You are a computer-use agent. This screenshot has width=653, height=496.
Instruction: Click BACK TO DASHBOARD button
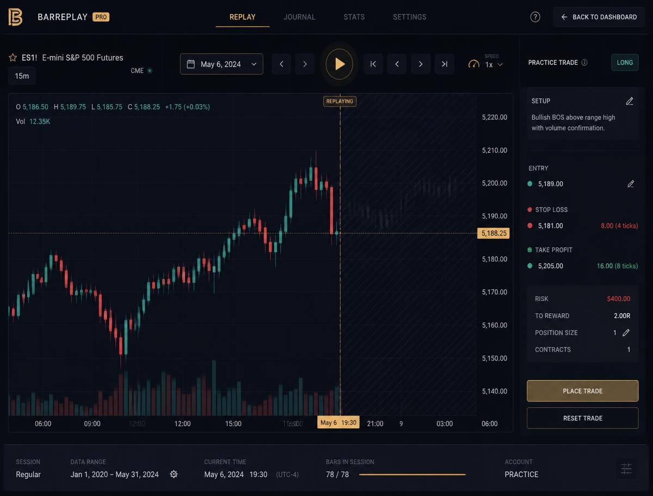(x=599, y=17)
